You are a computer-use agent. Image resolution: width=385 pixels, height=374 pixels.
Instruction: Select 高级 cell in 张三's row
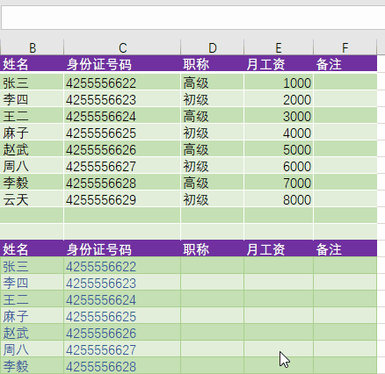[213, 82]
